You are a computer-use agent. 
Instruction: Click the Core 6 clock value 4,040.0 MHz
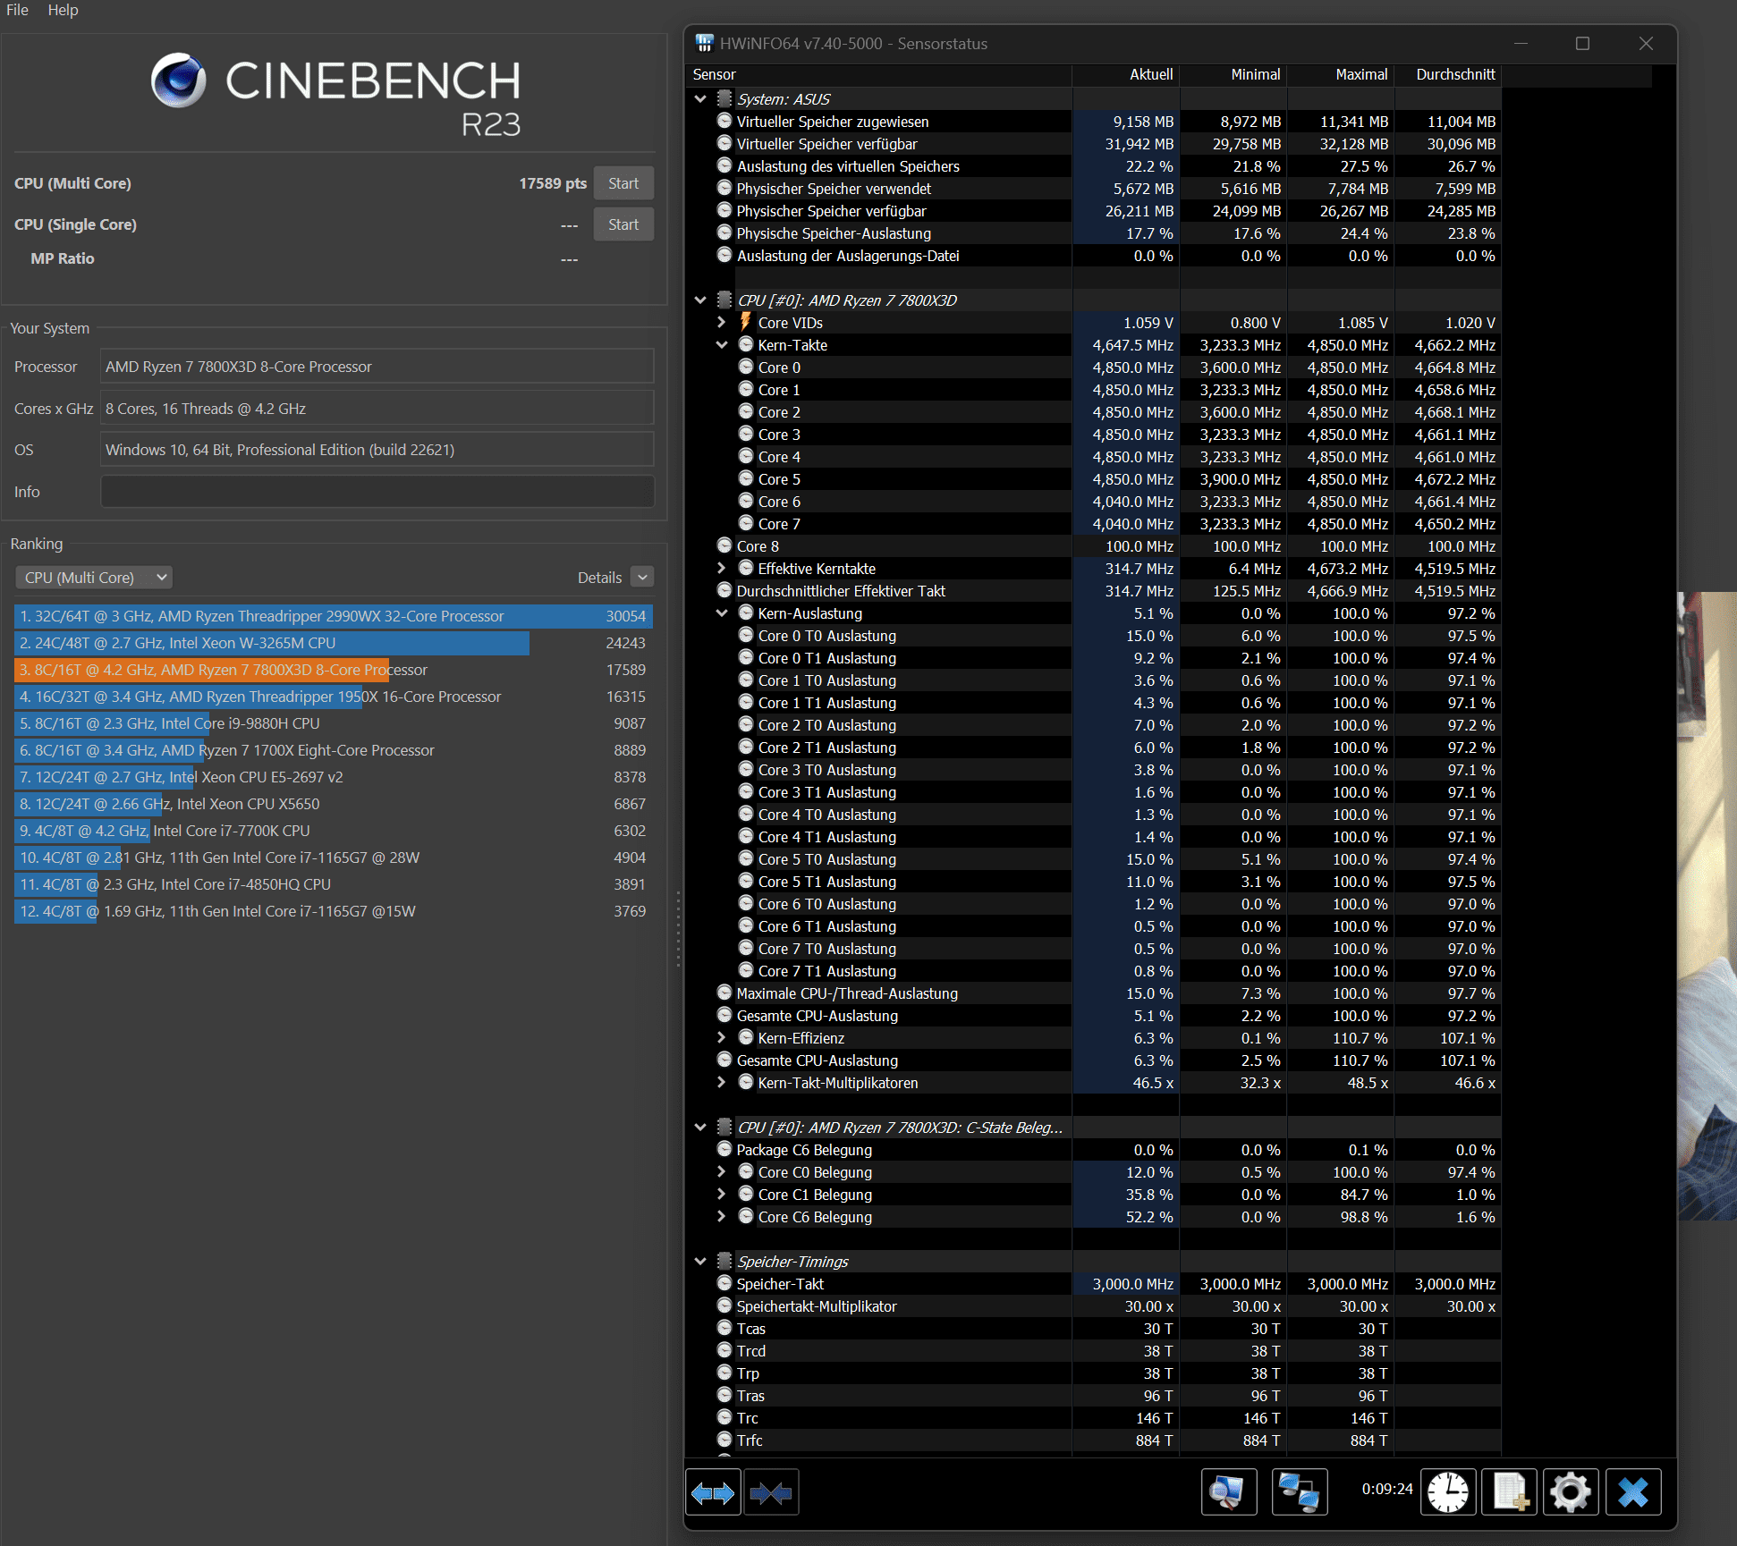point(1132,502)
